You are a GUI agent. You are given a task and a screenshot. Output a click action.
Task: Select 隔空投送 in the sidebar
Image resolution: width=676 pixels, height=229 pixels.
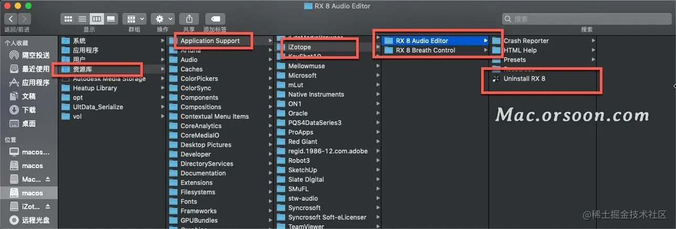click(29, 55)
